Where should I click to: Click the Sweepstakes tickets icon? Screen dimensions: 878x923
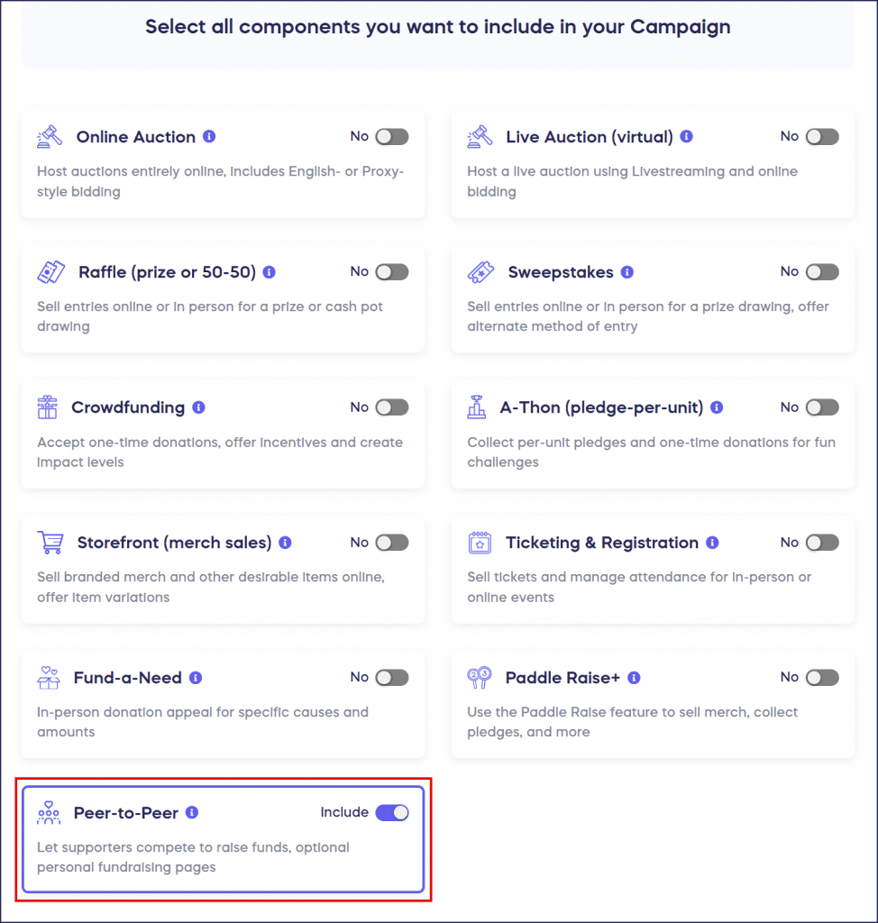(x=481, y=271)
